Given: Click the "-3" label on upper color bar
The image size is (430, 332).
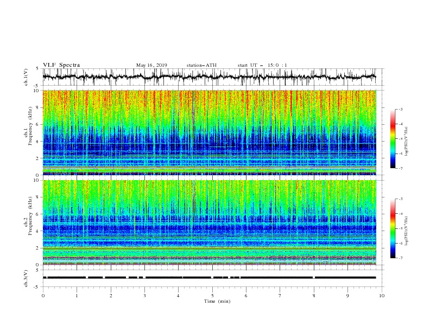Looking at the screenshot, I should [400, 109].
